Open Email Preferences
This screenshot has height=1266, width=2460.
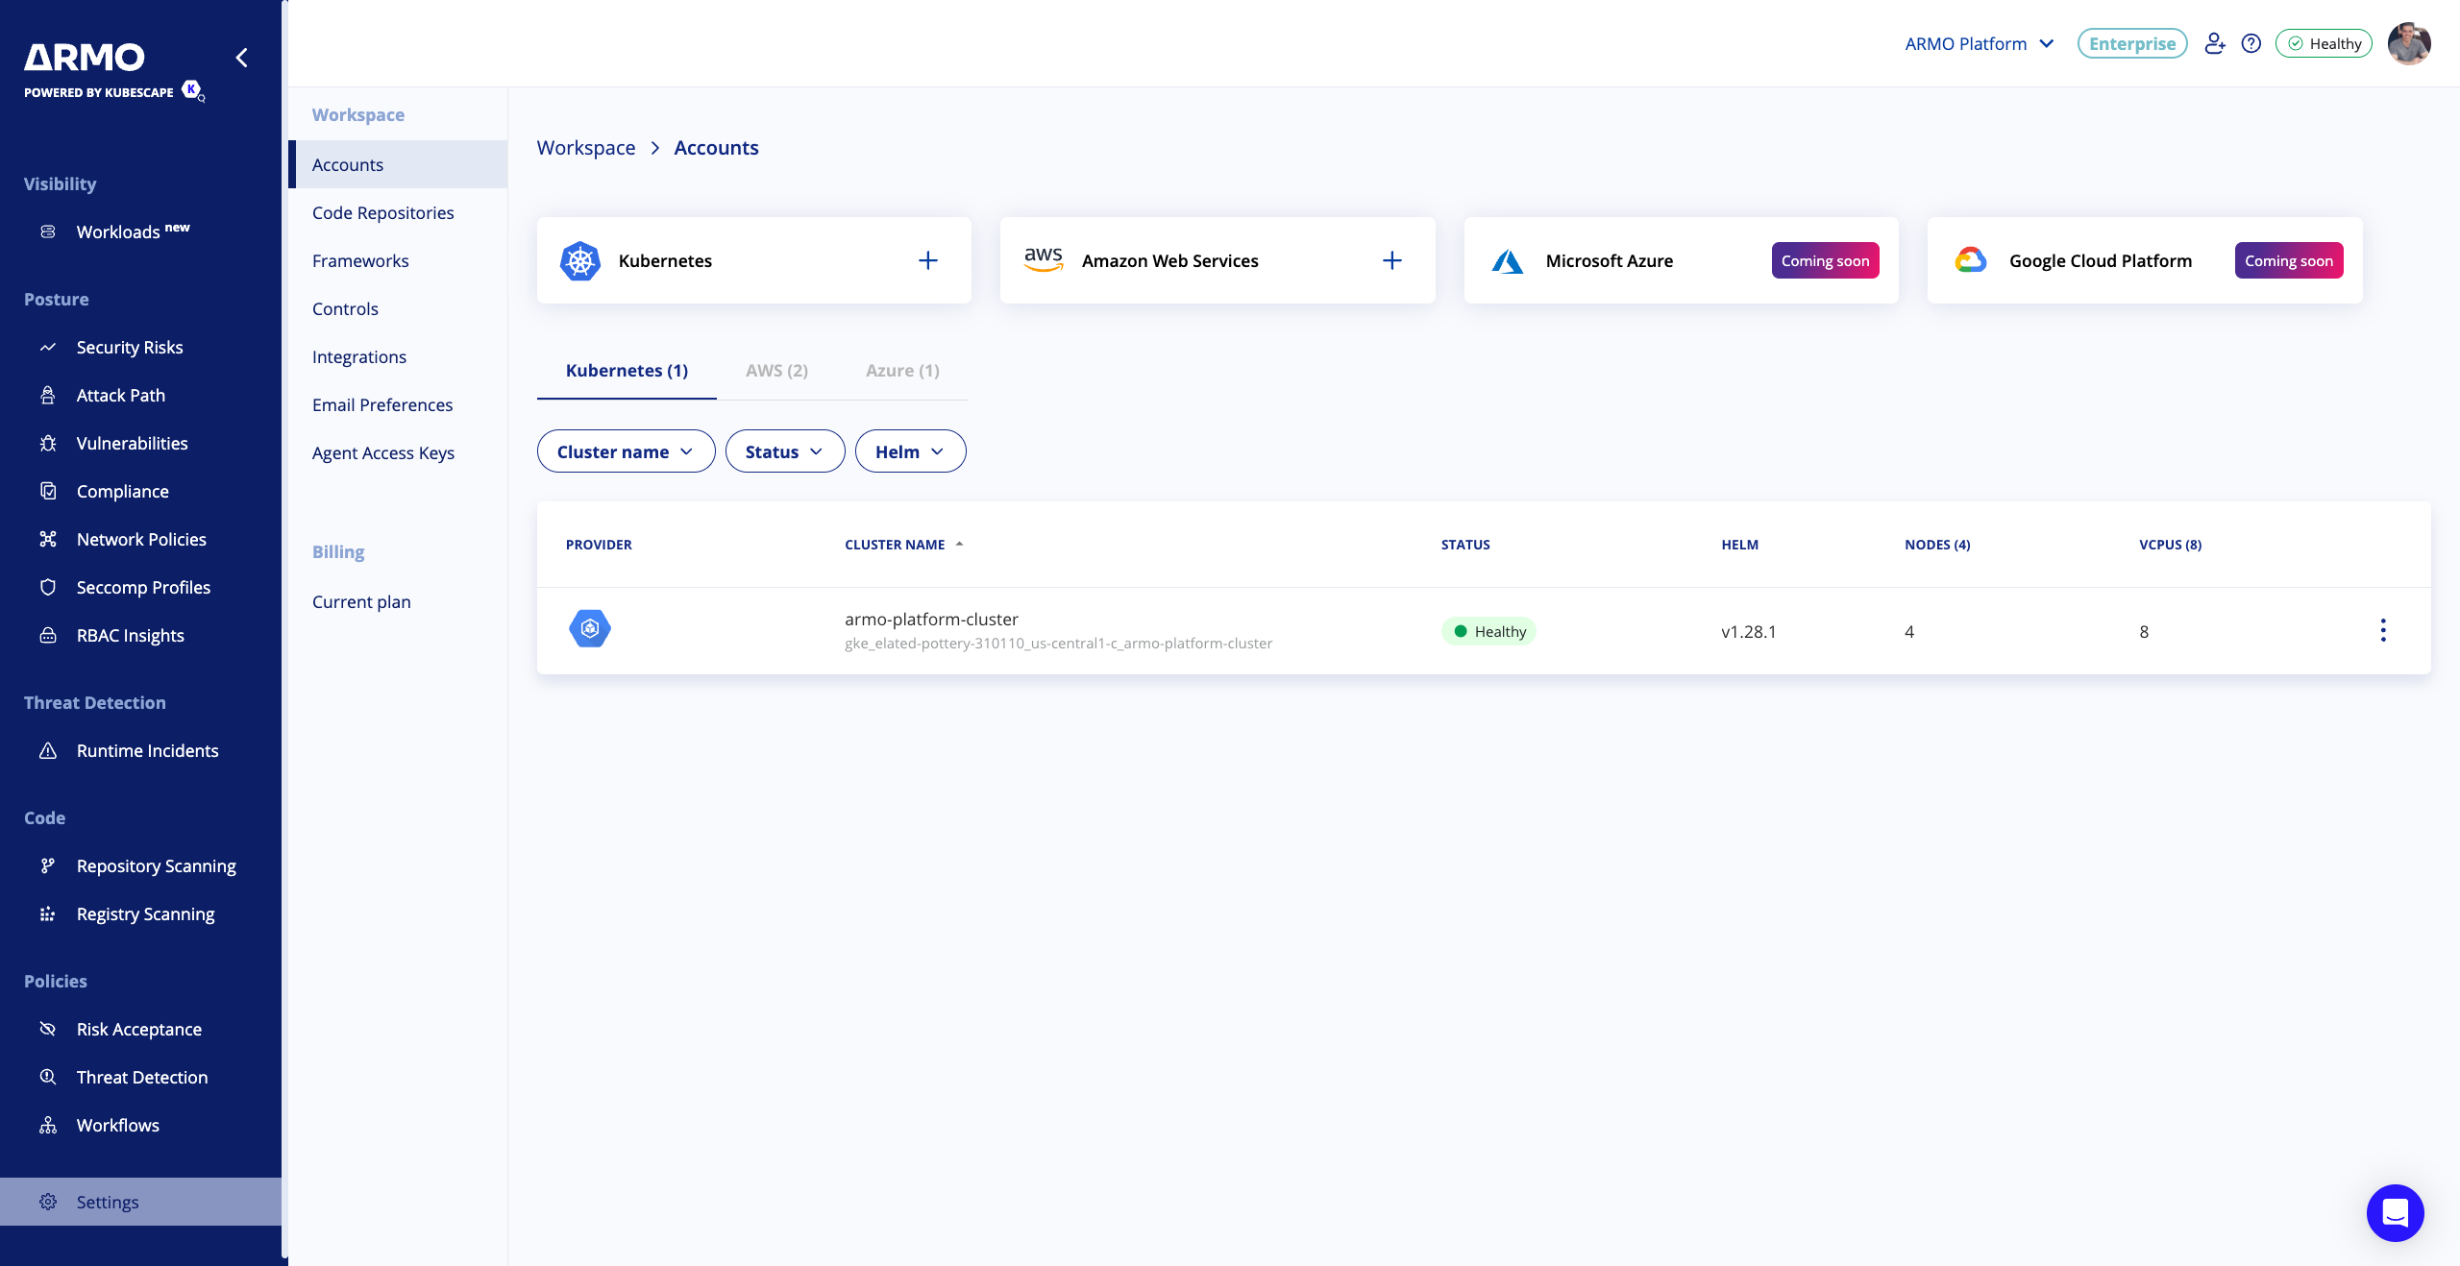(398, 404)
